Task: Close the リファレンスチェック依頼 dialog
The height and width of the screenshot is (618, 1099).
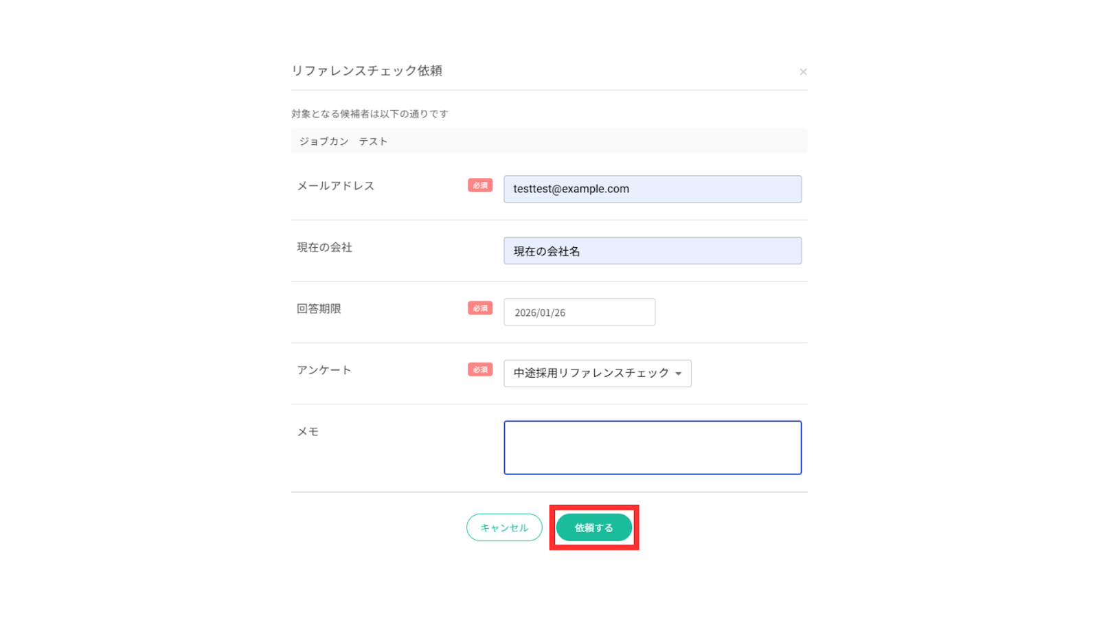Action: coord(803,72)
